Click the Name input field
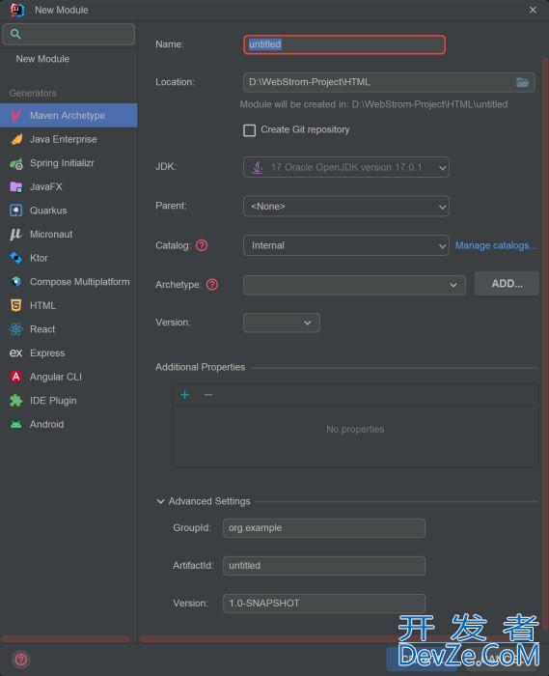The height and width of the screenshot is (676, 549). [344, 44]
